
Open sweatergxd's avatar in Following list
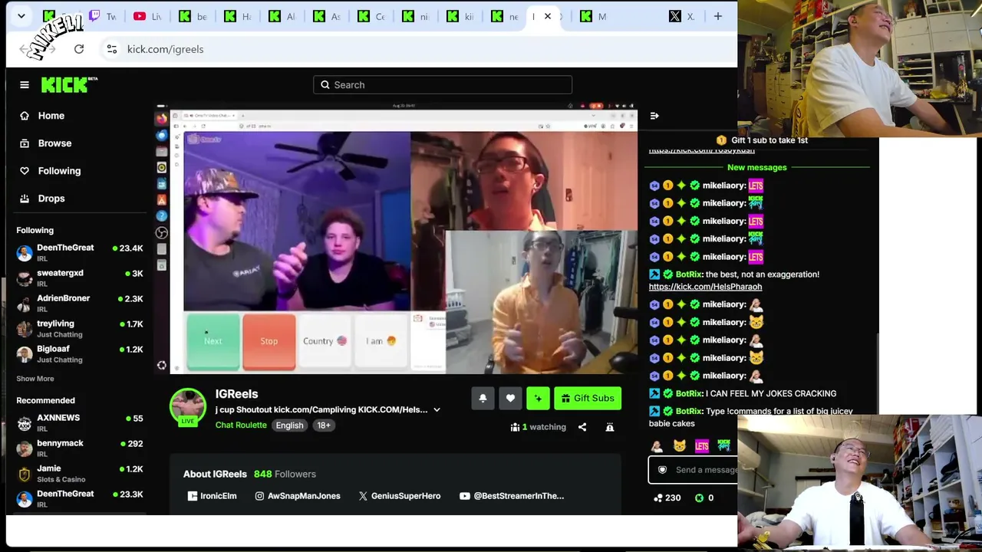pos(25,278)
